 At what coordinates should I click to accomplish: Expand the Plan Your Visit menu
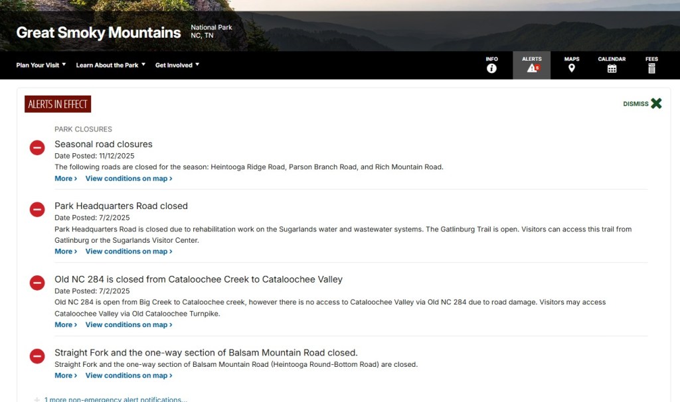[41, 65]
